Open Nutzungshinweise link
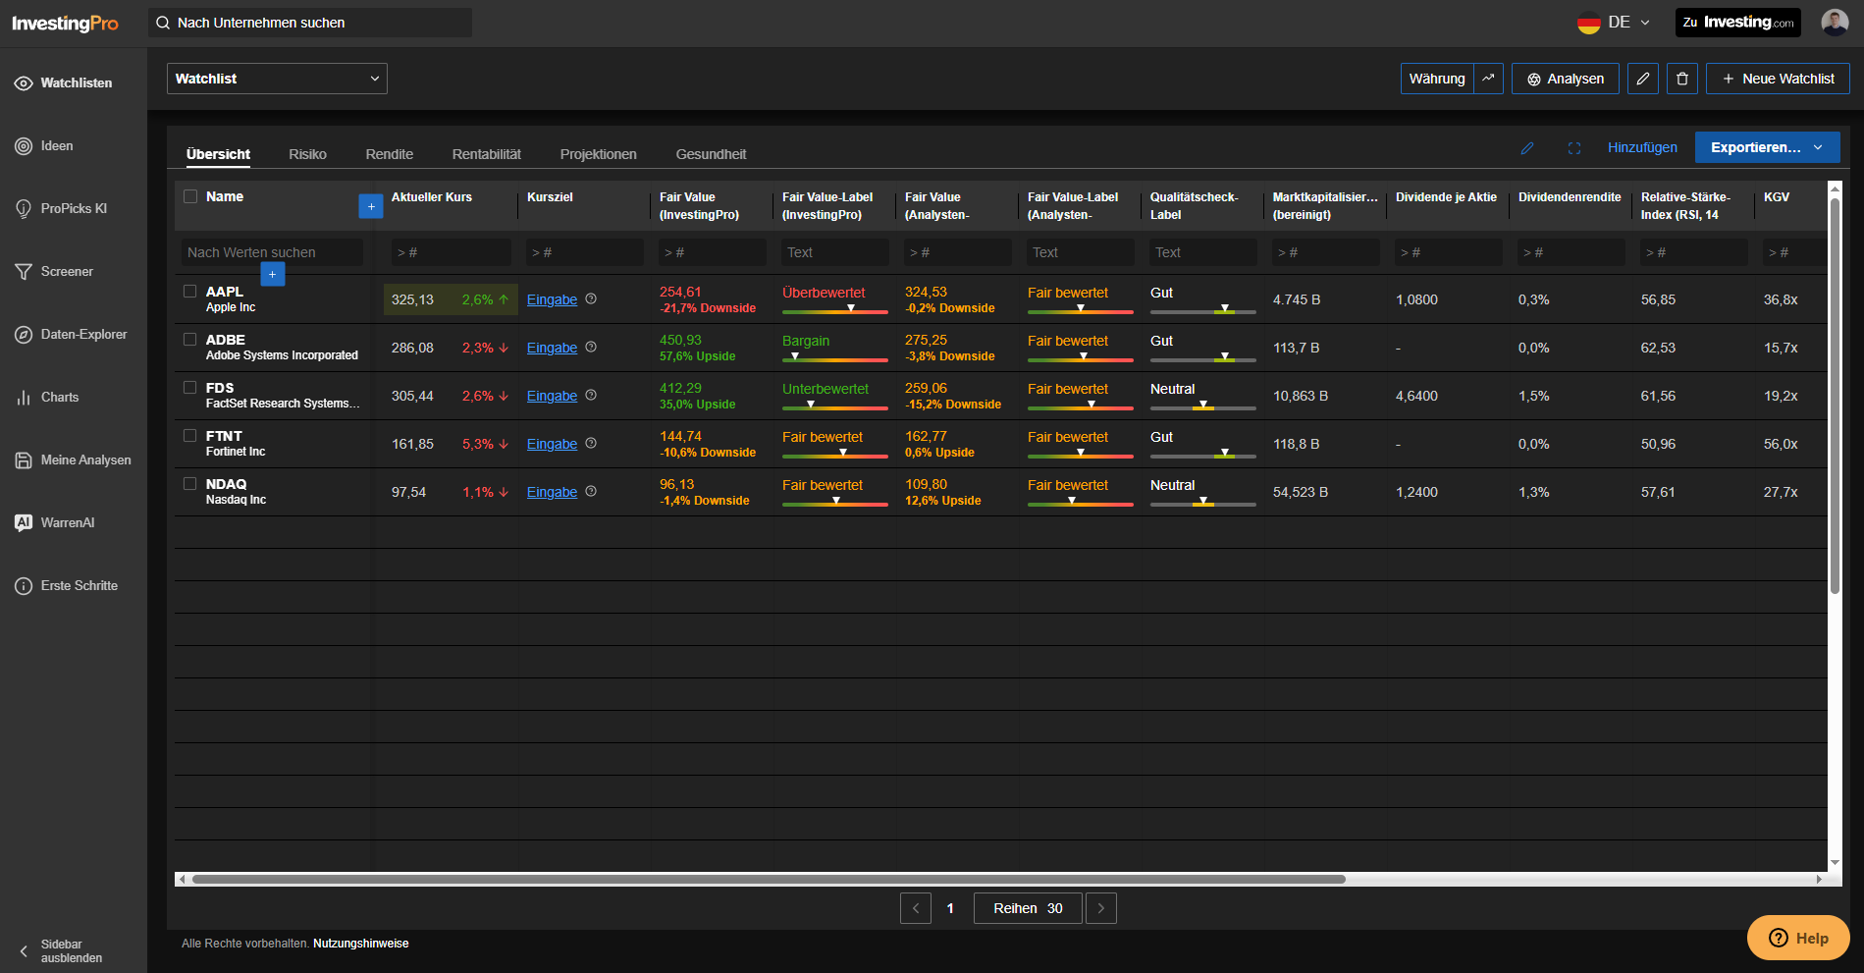This screenshot has height=973, width=1864. click(x=361, y=944)
